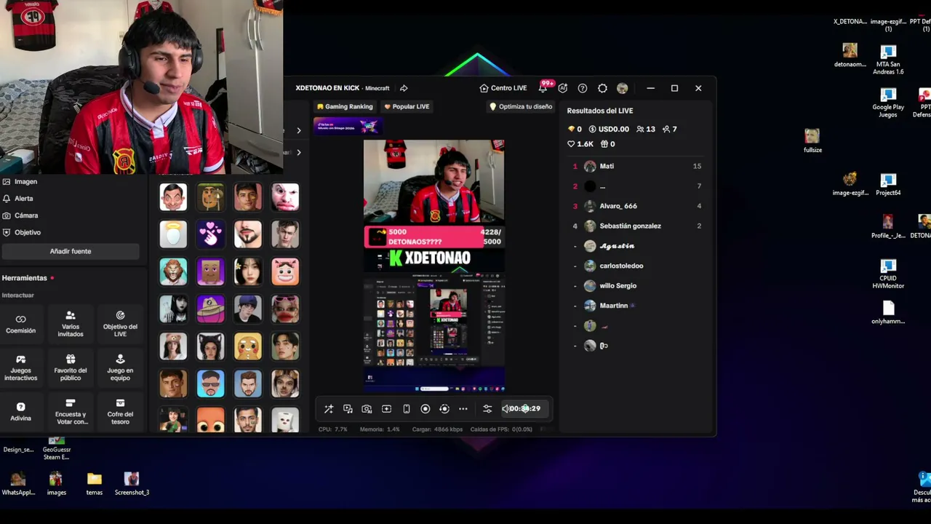
Task: Click Optimiza tu diseño tip button
Action: click(x=521, y=106)
